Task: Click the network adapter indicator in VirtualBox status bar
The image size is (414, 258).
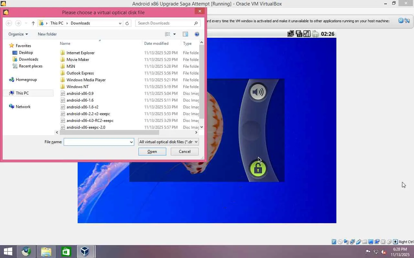Action: coord(353,242)
